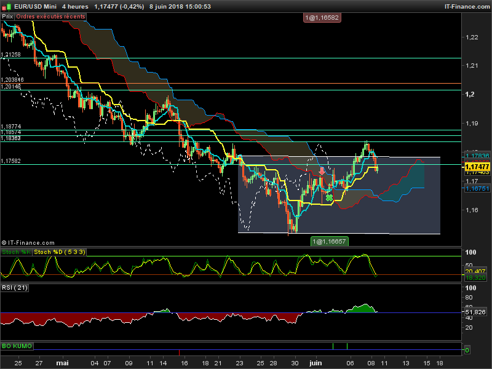
Task: Click the 1,22 price axis label
Action: click(472, 38)
